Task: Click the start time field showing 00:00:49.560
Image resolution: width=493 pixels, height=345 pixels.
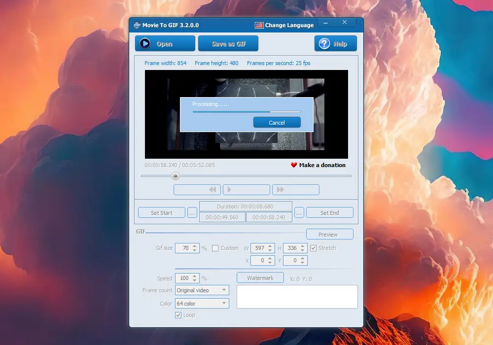Action: point(222,217)
